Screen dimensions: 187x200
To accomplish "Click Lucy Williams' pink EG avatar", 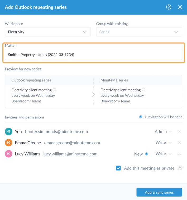I will tap(8, 154).
